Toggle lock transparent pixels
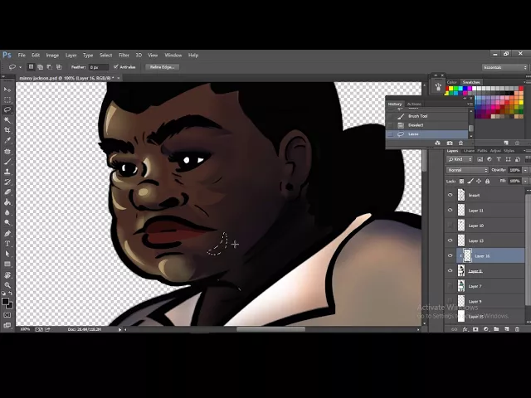 (461, 182)
